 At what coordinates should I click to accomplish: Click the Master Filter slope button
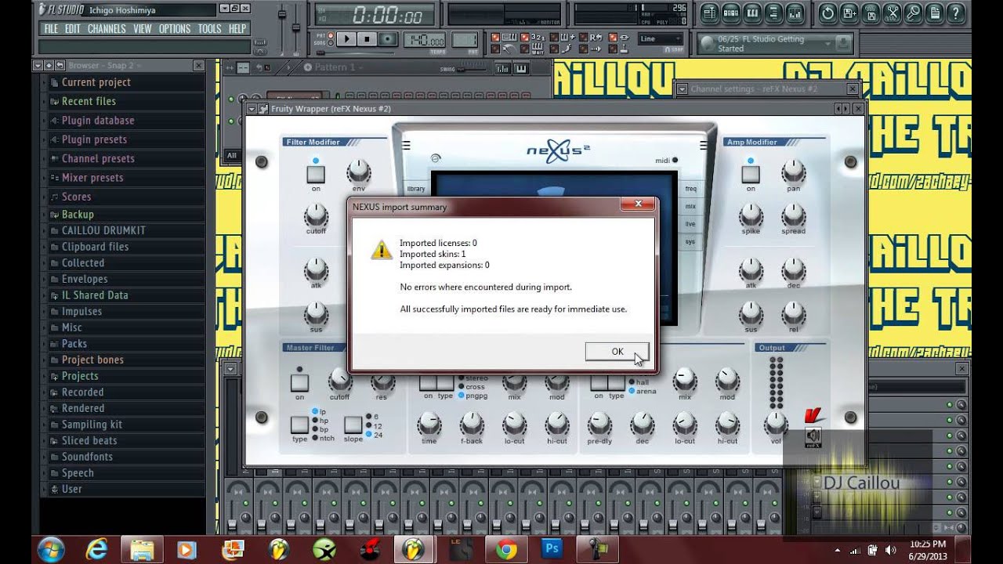353,425
